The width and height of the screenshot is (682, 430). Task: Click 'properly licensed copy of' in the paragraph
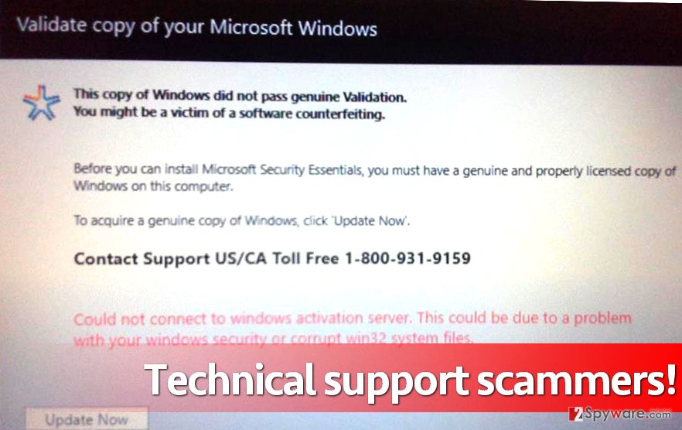pos(605,172)
